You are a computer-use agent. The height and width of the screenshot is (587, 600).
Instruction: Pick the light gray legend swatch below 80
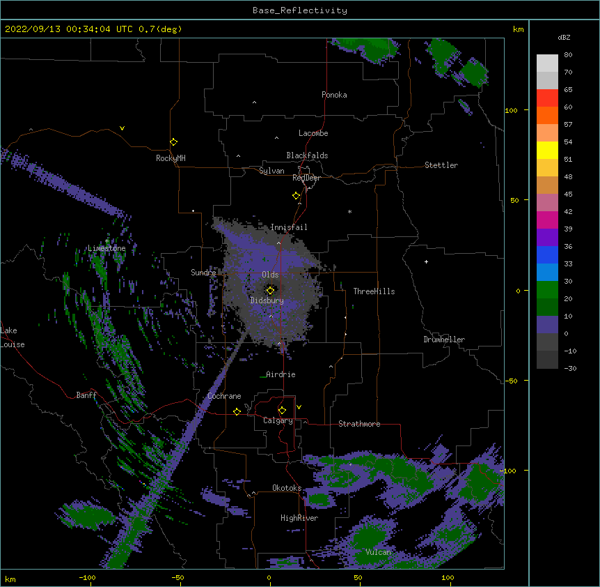coord(547,63)
